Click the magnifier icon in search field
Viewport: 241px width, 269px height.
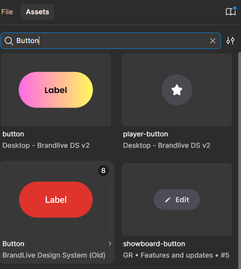pyautogui.click(x=9, y=41)
